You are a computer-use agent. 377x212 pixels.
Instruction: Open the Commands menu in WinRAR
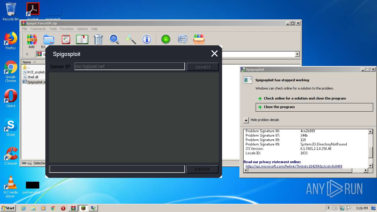[38, 29]
